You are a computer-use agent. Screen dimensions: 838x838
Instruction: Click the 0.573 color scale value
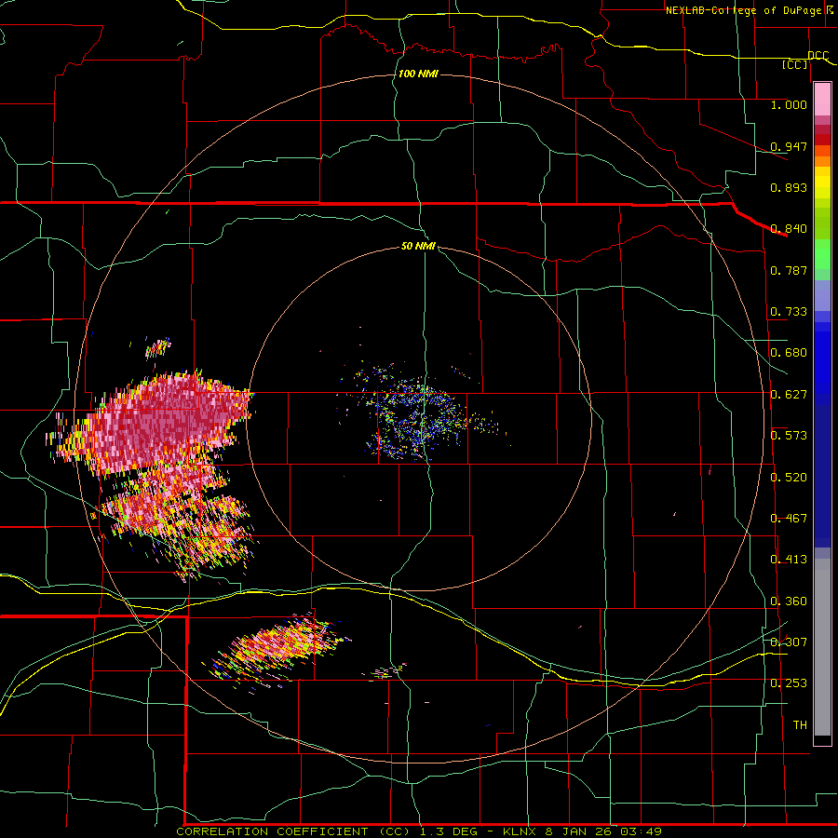click(x=789, y=436)
